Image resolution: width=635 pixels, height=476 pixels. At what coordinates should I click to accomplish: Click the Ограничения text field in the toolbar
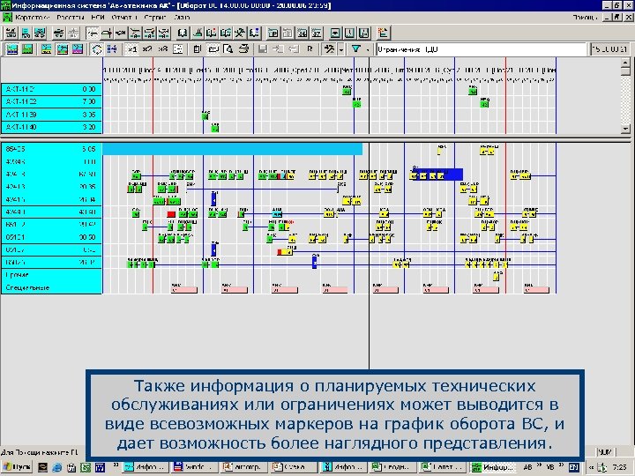482,49
